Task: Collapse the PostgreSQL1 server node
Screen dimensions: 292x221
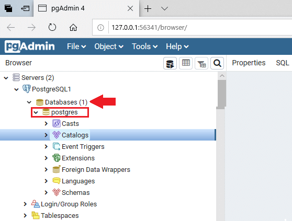Action: click(16, 89)
